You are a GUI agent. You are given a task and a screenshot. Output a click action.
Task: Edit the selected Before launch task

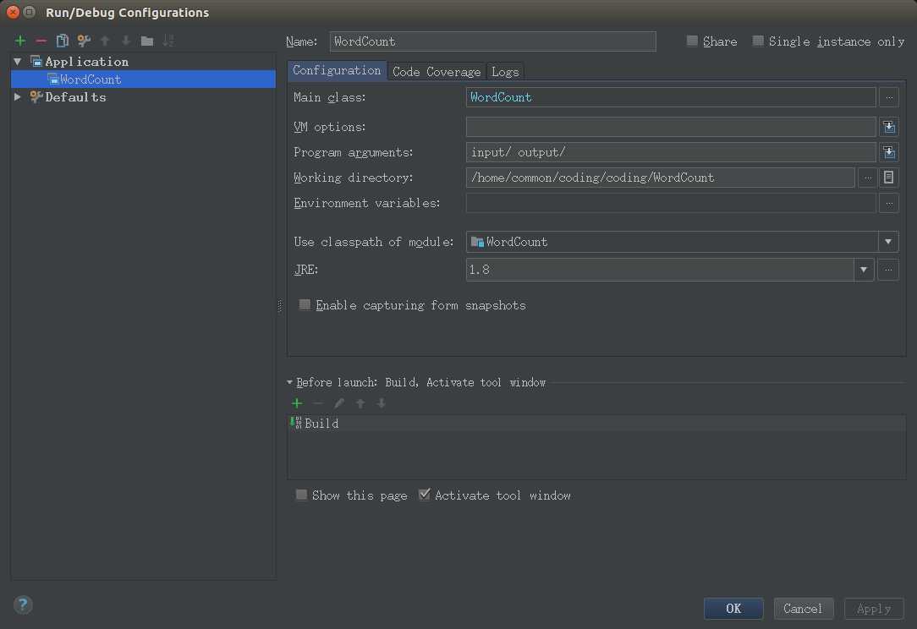(x=339, y=403)
